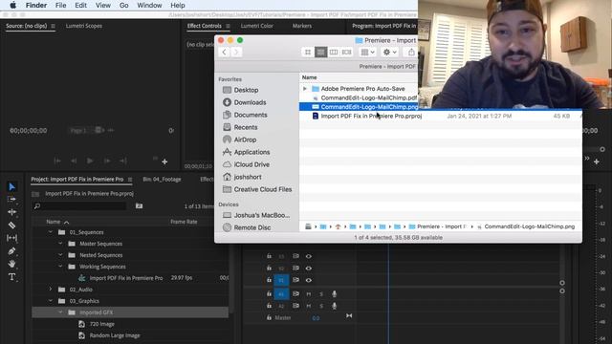Select the Pen tool
612x344 pixels.
11,250
